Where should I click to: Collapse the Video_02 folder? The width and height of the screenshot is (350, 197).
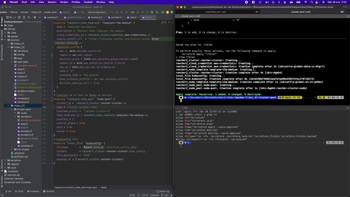click(9, 47)
